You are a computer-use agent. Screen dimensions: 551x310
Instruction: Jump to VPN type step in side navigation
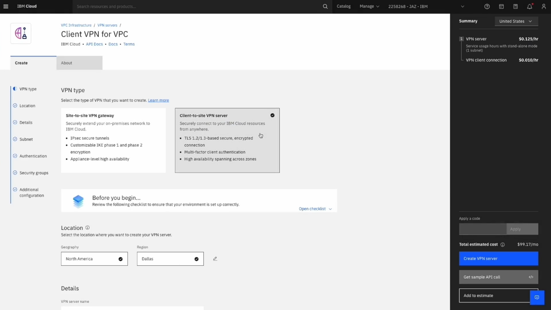(x=28, y=89)
